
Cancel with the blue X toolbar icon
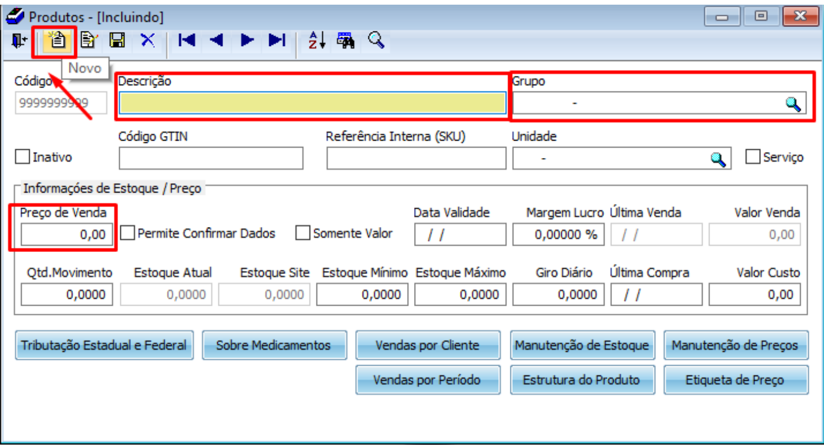click(148, 40)
